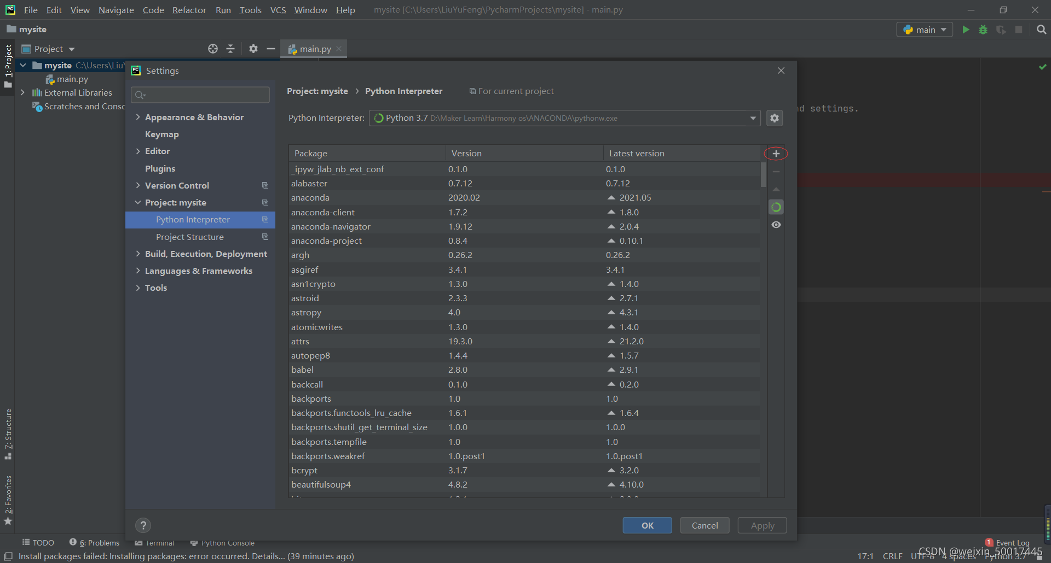Switch to the main.py editor tab
Screen dimensions: 1051x563
pyautogui.click(x=315, y=49)
